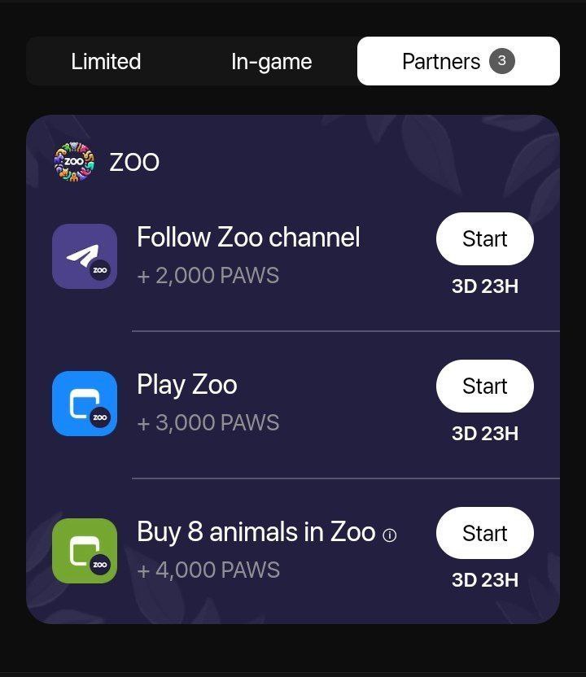Click the + 3,000 PAWS reward text
This screenshot has height=677, width=586.
(x=208, y=422)
